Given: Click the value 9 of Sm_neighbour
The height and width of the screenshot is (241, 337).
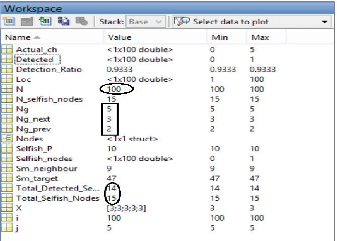Looking at the screenshot, I should (x=109, y=168).
